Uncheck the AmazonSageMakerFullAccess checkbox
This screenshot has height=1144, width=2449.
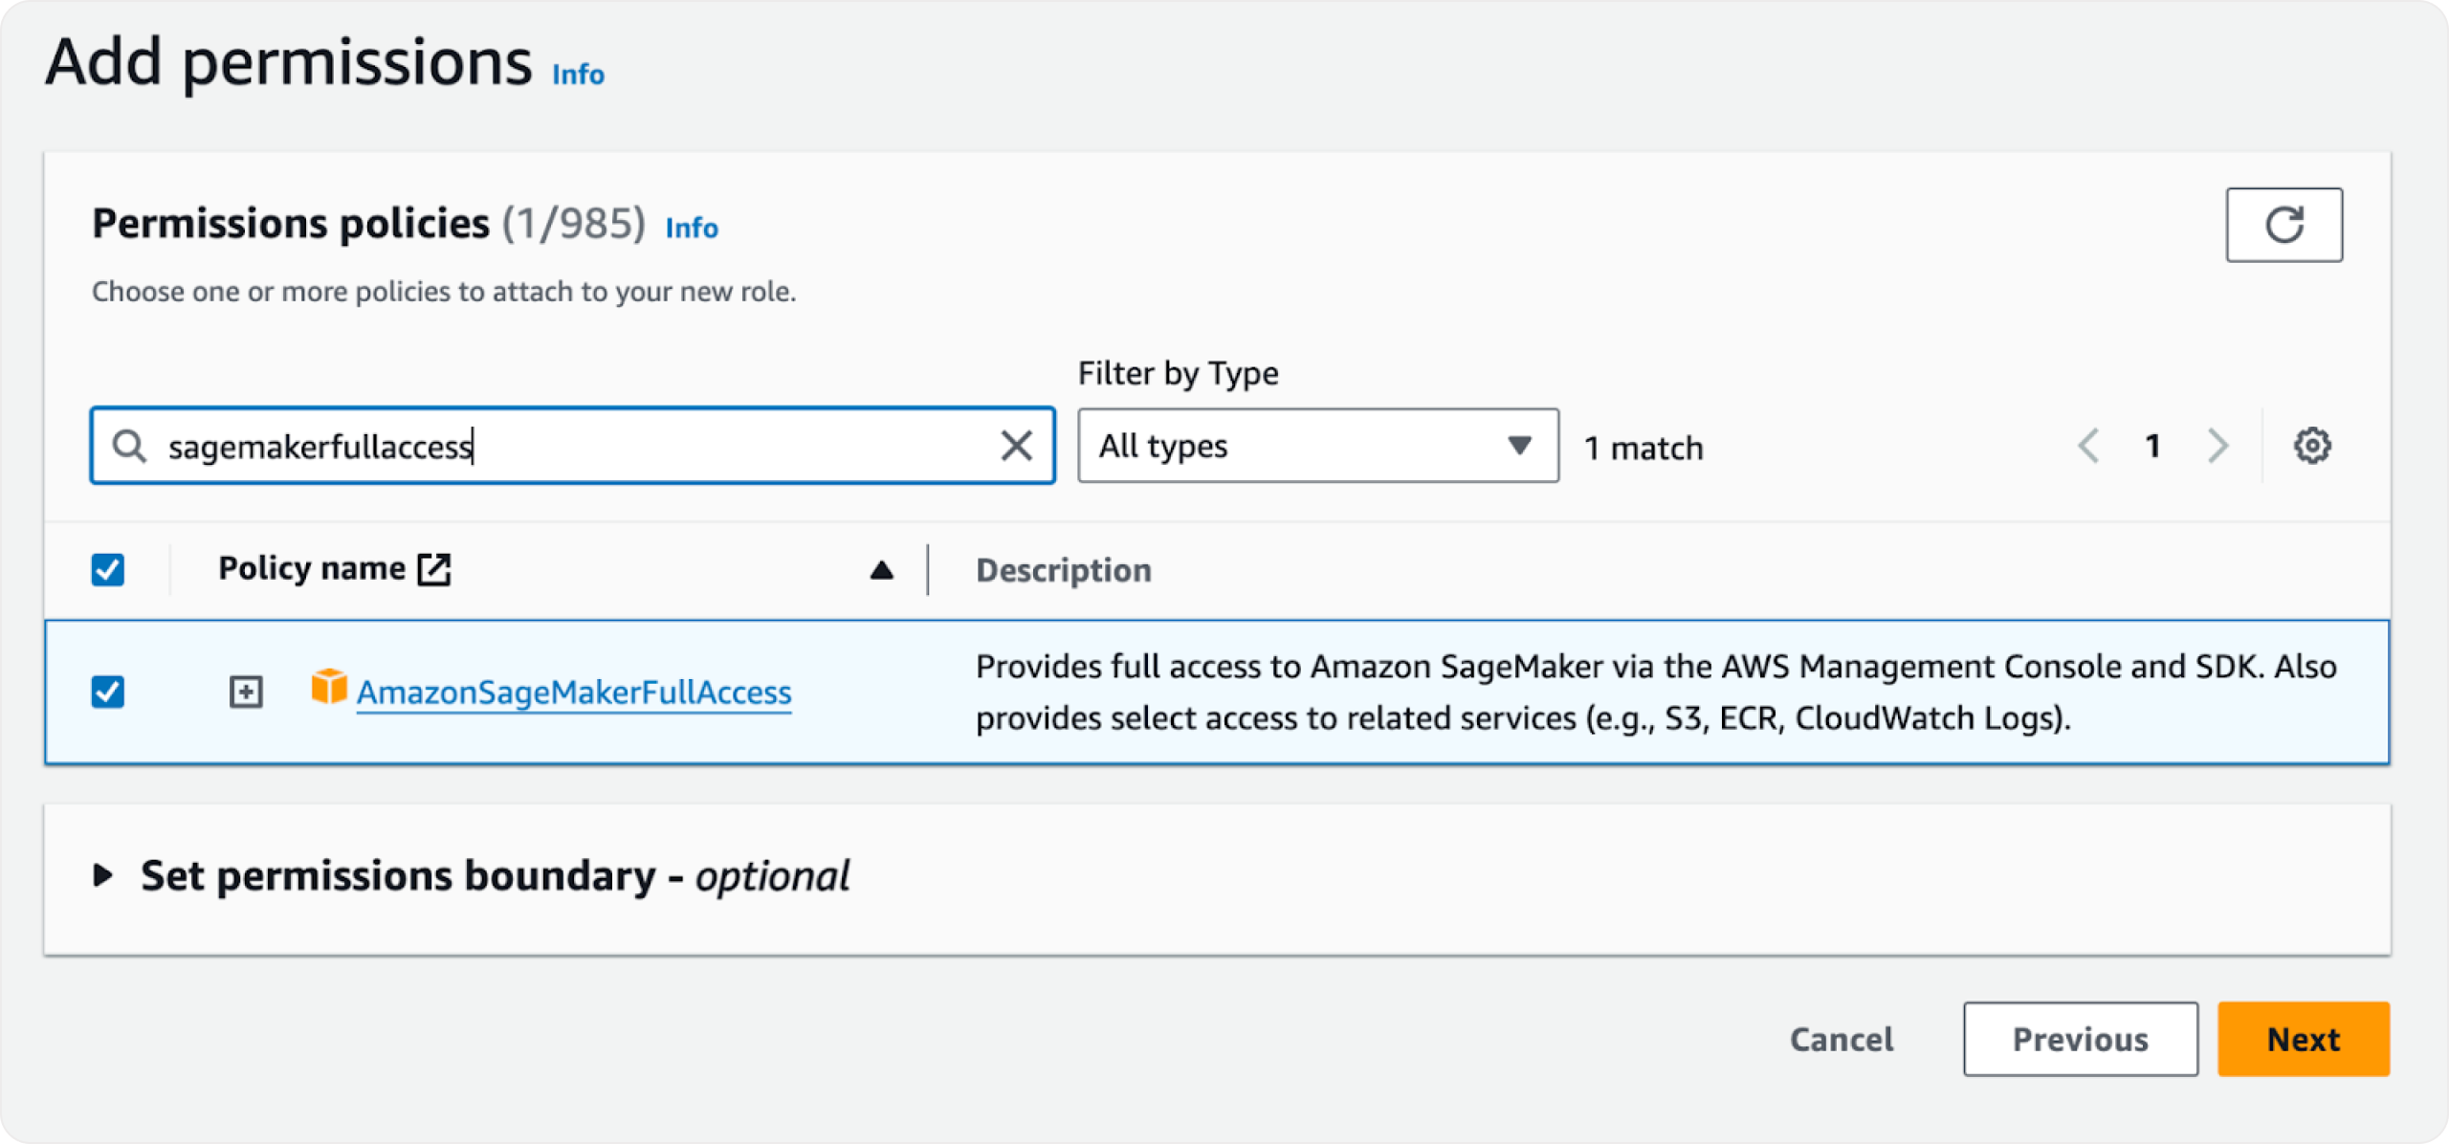pos(108,692)
